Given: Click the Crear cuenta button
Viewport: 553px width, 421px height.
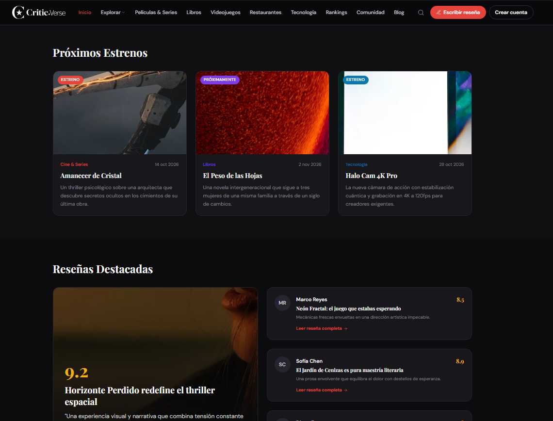Looking at the screenshot, I should [511, 12].
